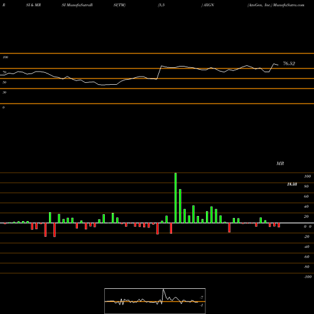
Task: Select the second-tallest green MR bar
Action: click(180, 206)
